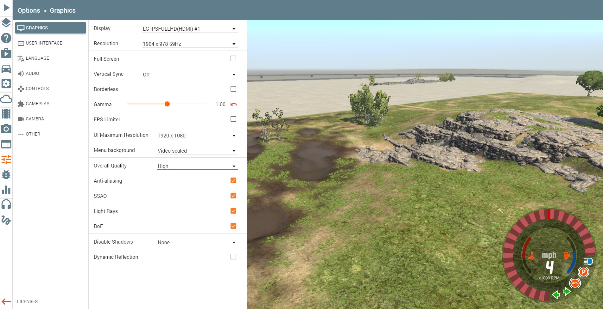603x309 pixels.
Task: Open the layers (levels) icon in sidebar
Action: pyautogui.click(x=6, y=23)
